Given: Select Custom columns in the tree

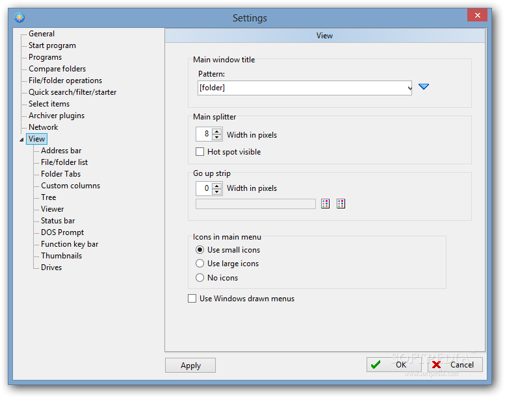Looking at the screenshot, I should (70, 186).
